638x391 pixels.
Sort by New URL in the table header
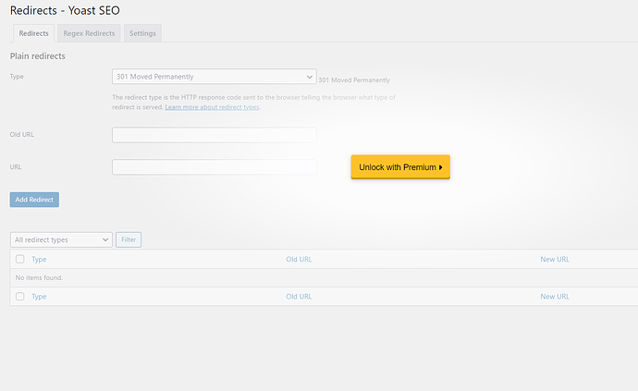(554, 260)
